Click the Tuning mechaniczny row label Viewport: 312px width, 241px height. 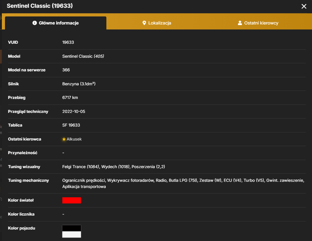[x=29, y=181]
